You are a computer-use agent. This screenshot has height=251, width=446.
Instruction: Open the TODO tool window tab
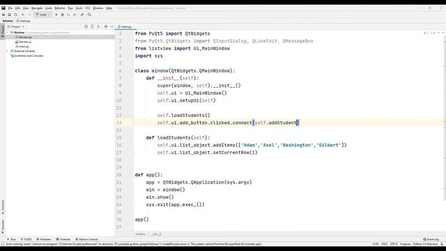point(26,239)
